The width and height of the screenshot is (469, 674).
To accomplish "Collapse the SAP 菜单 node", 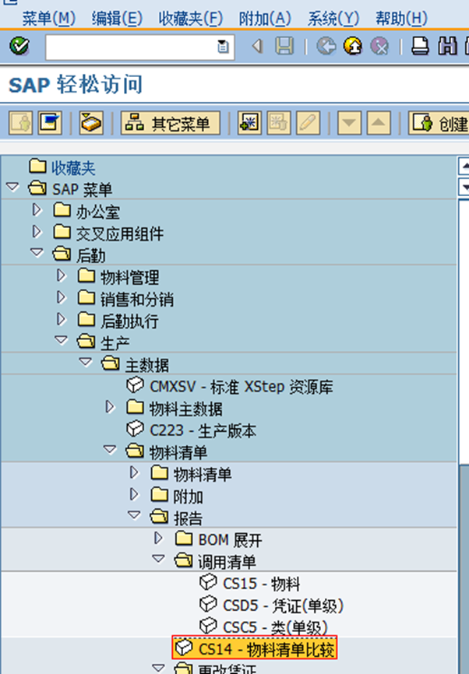I will 13,188.
